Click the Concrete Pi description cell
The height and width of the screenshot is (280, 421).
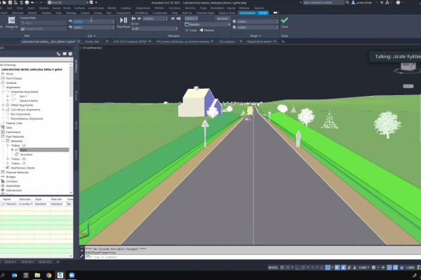pos(26,204)
